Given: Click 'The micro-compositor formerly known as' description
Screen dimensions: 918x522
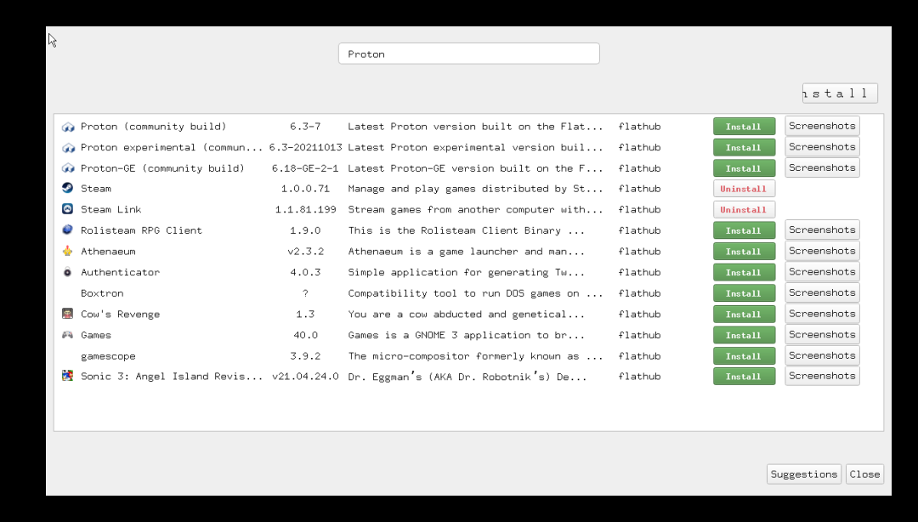Looking at the screenshot, I should [x=475, y=356].
